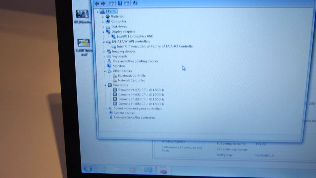Viewport: 316px width, 178px height.
Task: Expand the Monitors category
Action: coord(105,66)
